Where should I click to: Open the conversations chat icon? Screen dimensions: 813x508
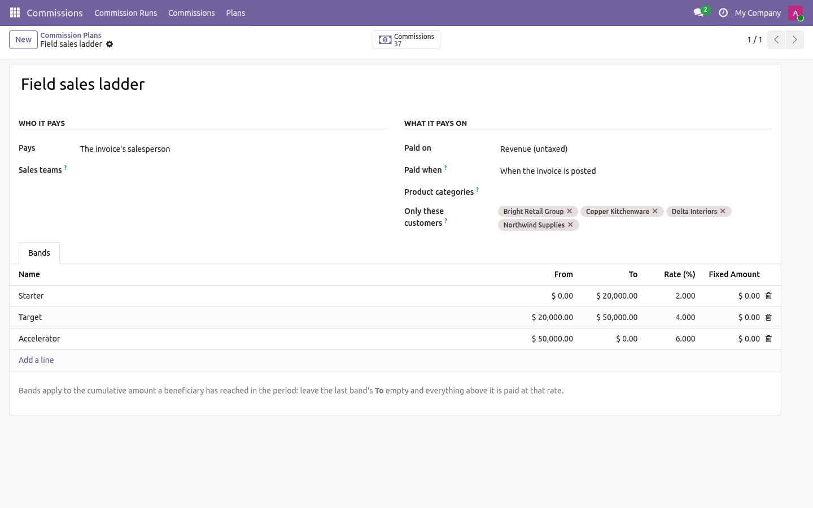(699, 12)
